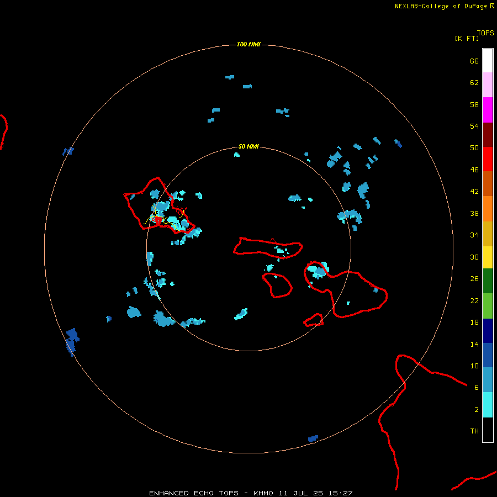Click the navy 14-18 kft legend swatch
497x497 pixels.
pyautogui.click(x=488, y=331)
